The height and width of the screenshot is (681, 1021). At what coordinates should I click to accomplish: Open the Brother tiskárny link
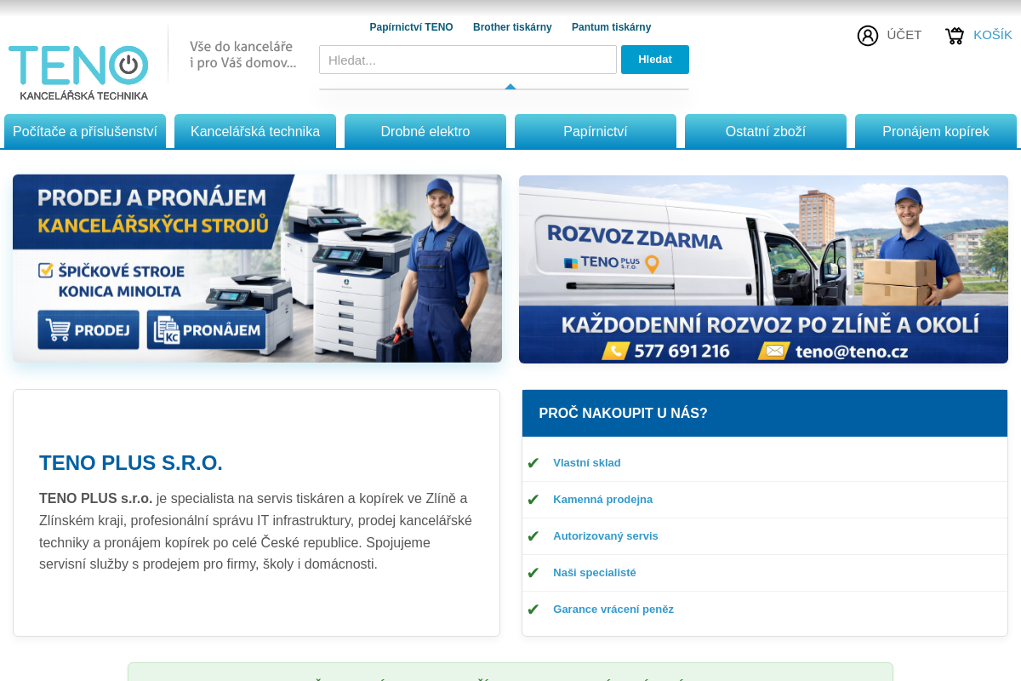tap(512, 26)
